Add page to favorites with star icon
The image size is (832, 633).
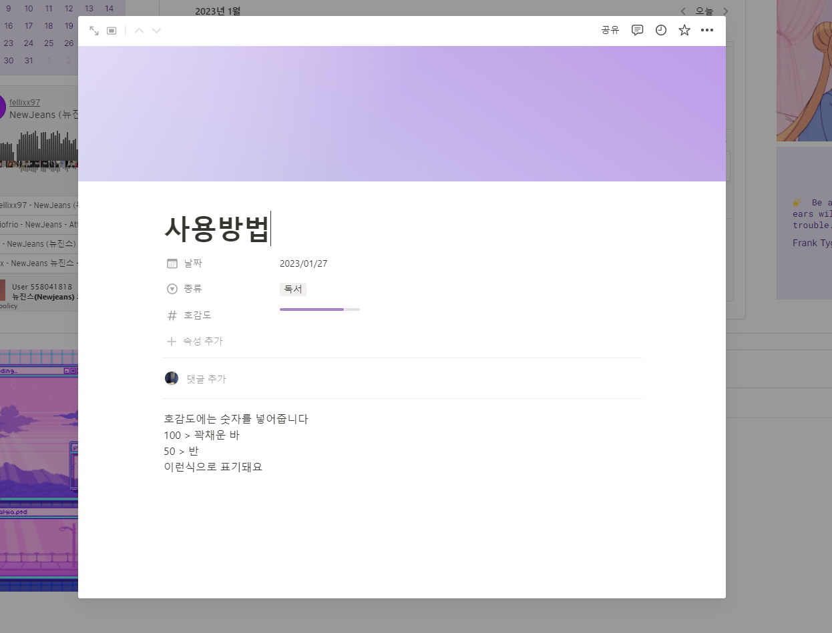pos(684,30)
